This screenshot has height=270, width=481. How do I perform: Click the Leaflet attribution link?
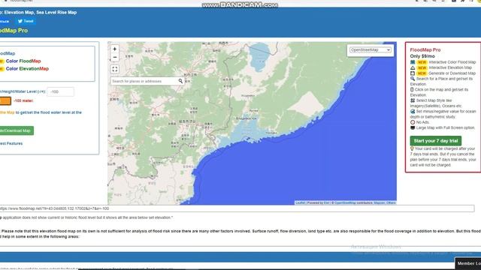[300, 202]
